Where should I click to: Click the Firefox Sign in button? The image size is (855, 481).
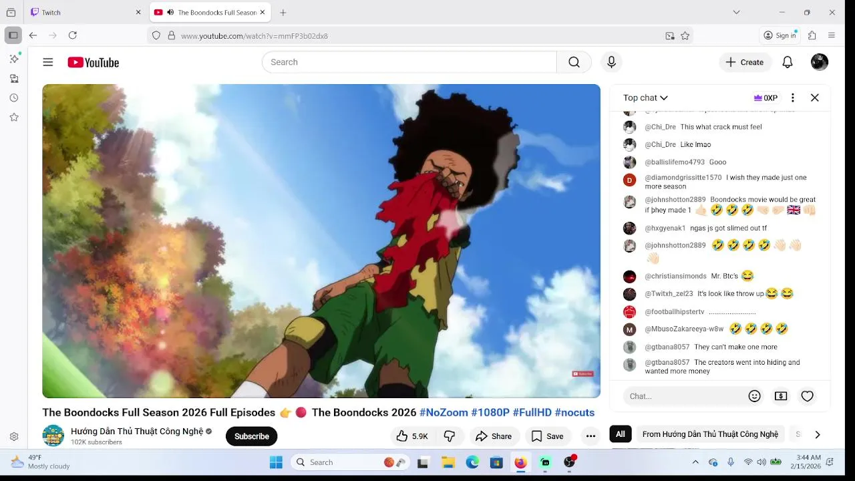[780, 35]
